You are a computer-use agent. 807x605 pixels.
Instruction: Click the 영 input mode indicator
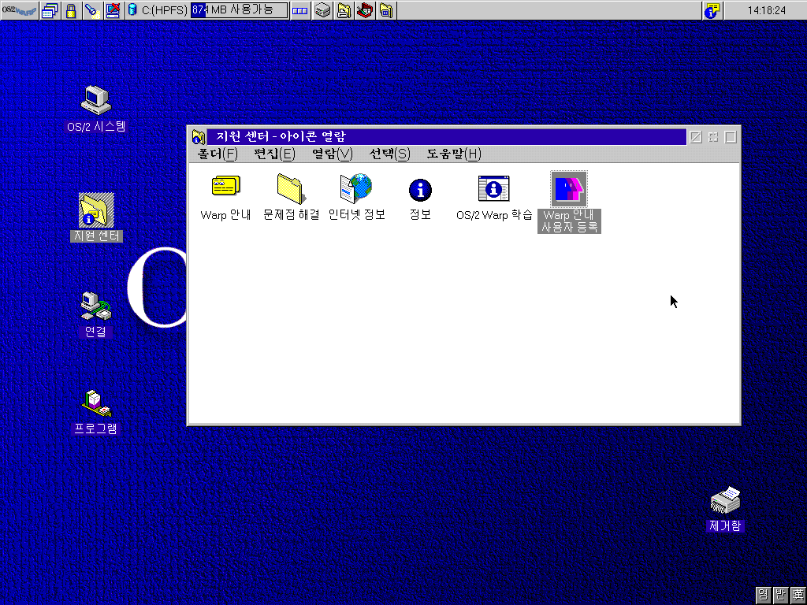[x=763, y=595]
